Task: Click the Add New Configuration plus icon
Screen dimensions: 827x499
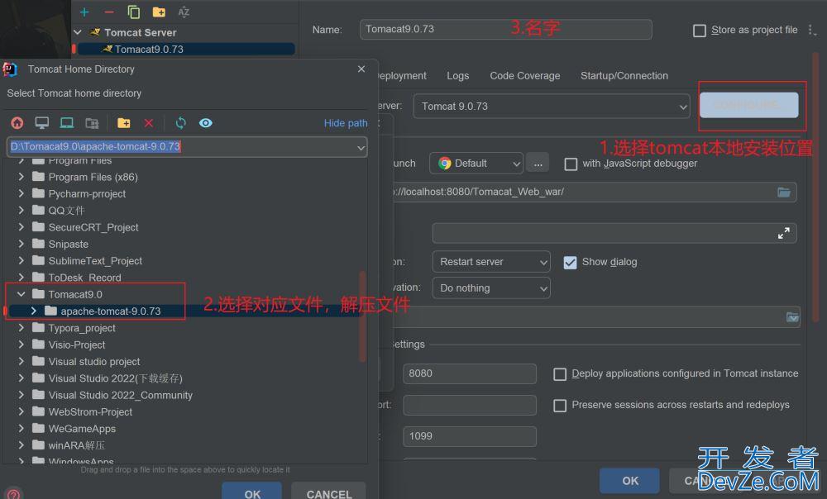Action: tap(84, 12)
